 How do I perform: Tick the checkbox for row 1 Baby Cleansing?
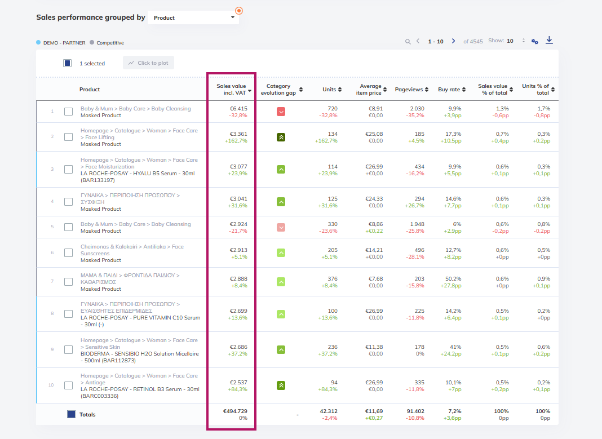pos(68,112)
